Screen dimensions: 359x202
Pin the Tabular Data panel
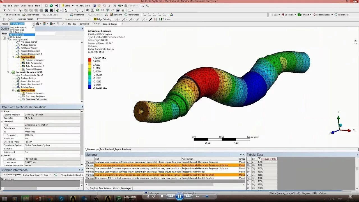357,155
